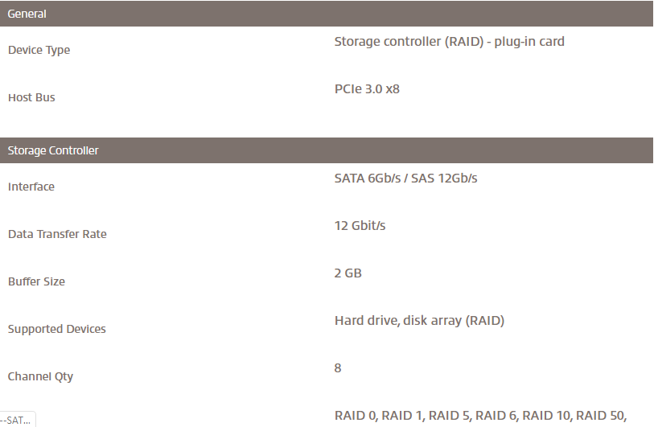Select the Interface row label

(x=31, y=187)
